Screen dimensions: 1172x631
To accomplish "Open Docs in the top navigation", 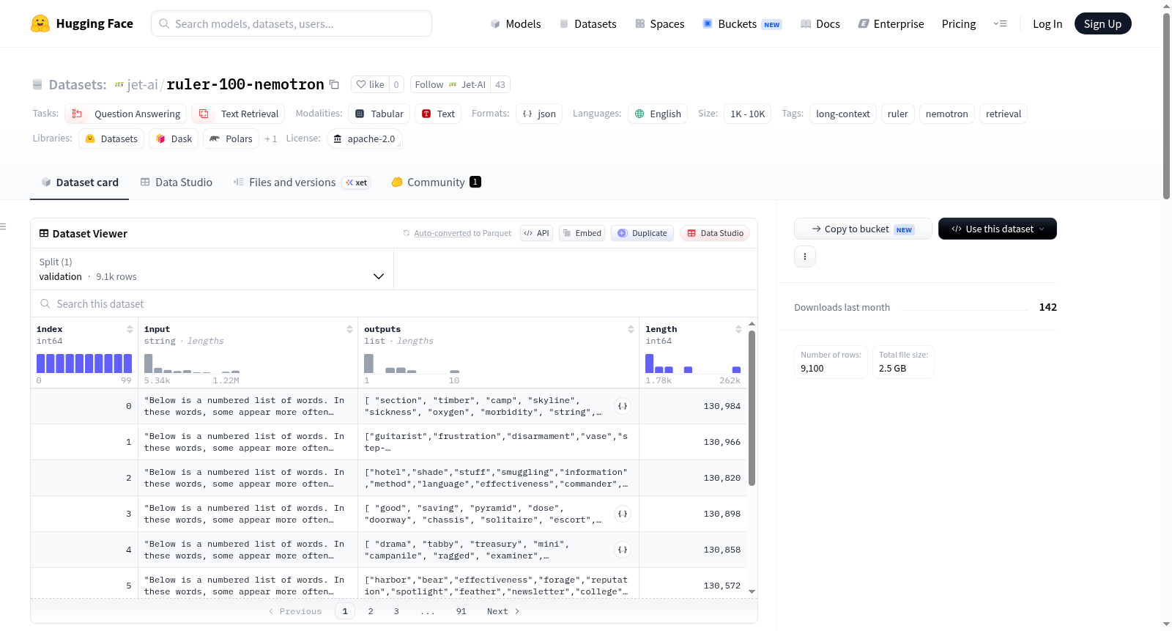I will tap(820, 23).
